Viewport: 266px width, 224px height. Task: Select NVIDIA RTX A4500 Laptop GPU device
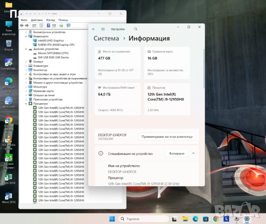click(x=56, y=45)
